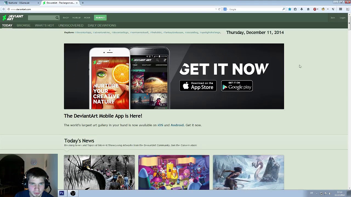Viewport: 351px width, 197px height.
Task: Click the magnifier icon in DeviantArt search
Action: click(57, 18)
